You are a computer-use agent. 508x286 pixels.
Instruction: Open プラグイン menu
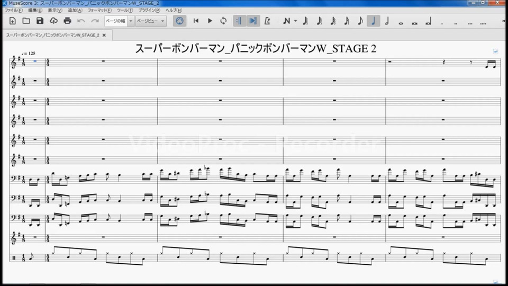pos(149,11)
